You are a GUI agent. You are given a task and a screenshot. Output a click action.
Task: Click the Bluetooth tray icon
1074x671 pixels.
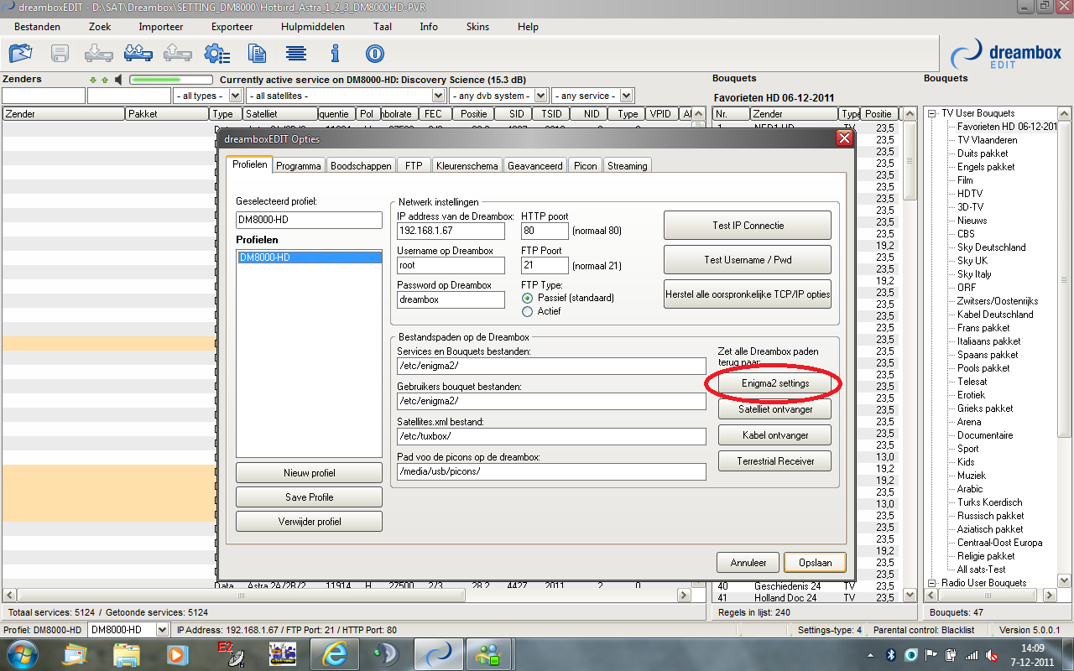(x=891, y=654)
